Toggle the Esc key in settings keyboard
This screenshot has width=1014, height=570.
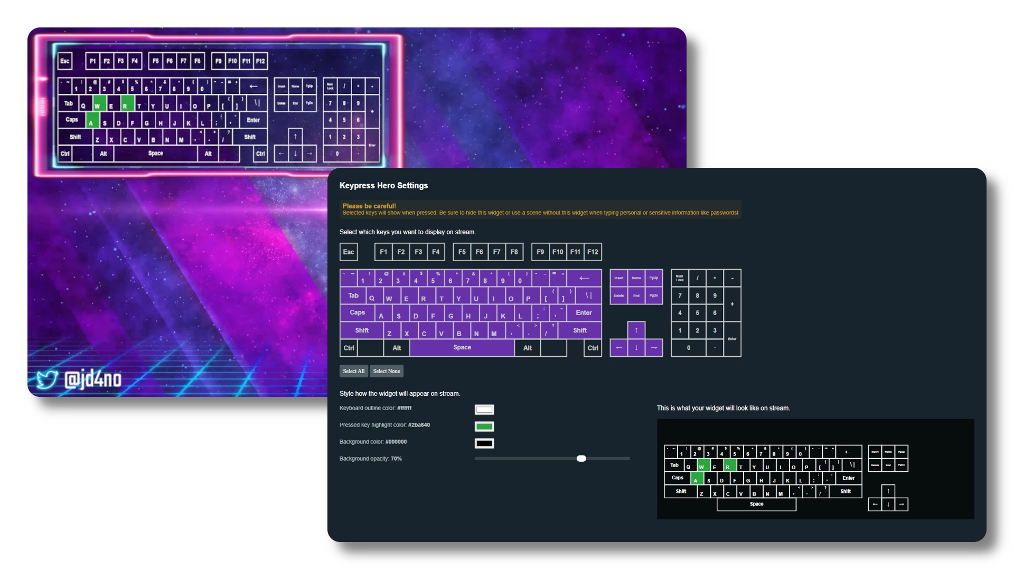349,252
